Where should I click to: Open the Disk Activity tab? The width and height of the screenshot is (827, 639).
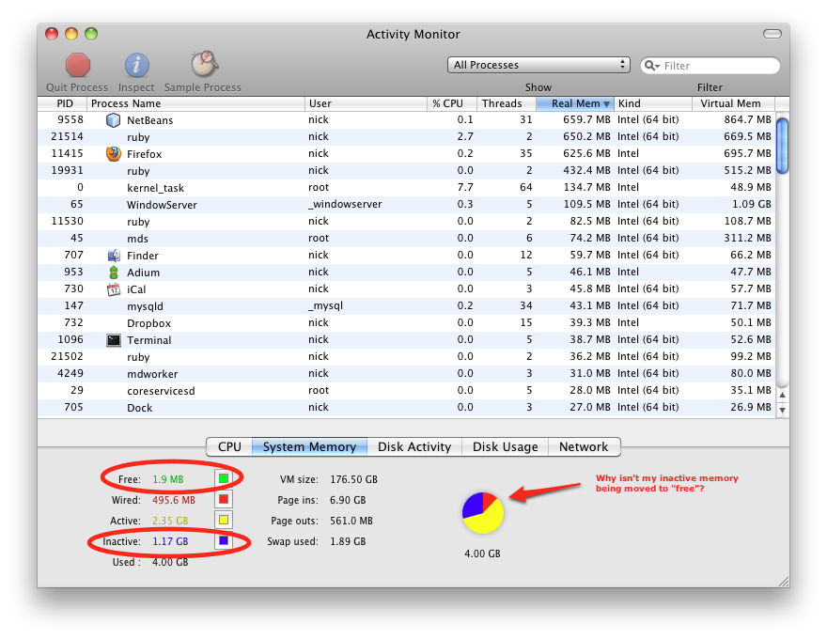point(414,446)
